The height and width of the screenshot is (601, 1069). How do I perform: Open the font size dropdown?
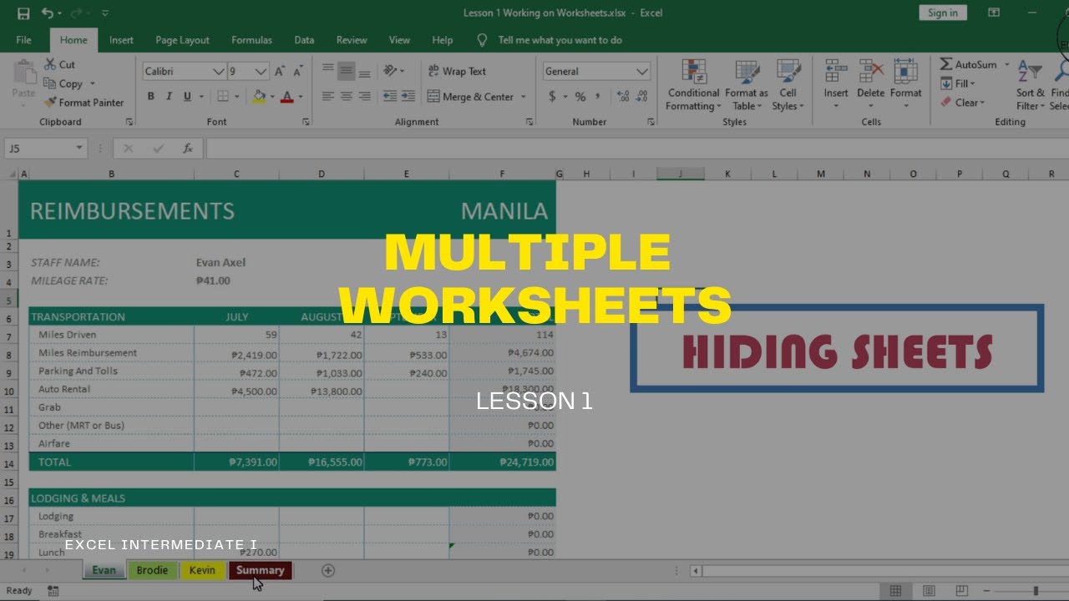click(x=261, y=71)
